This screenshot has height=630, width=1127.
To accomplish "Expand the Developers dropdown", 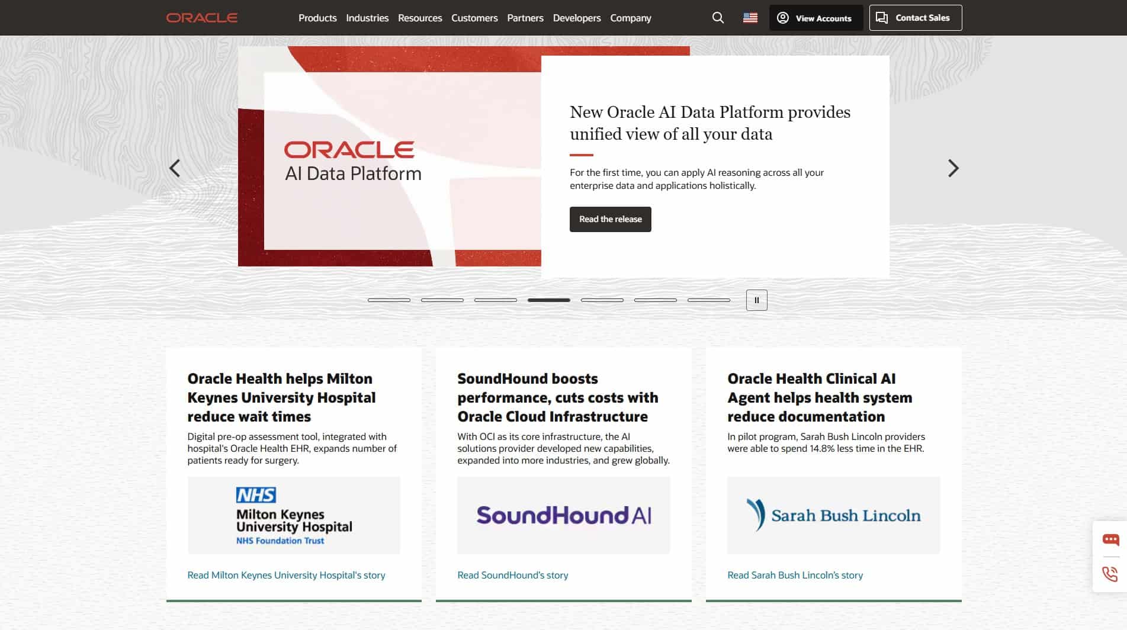I will point(576,18).
